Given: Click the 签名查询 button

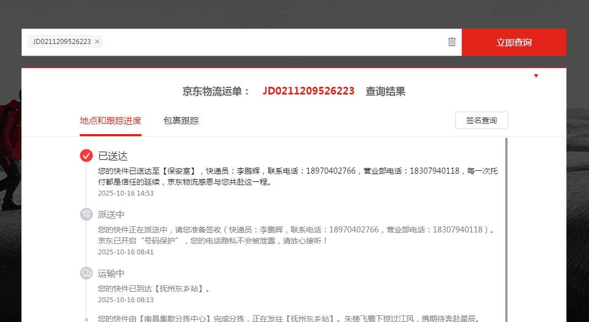Looking at the screenshot, I should [x=481, y=120].
